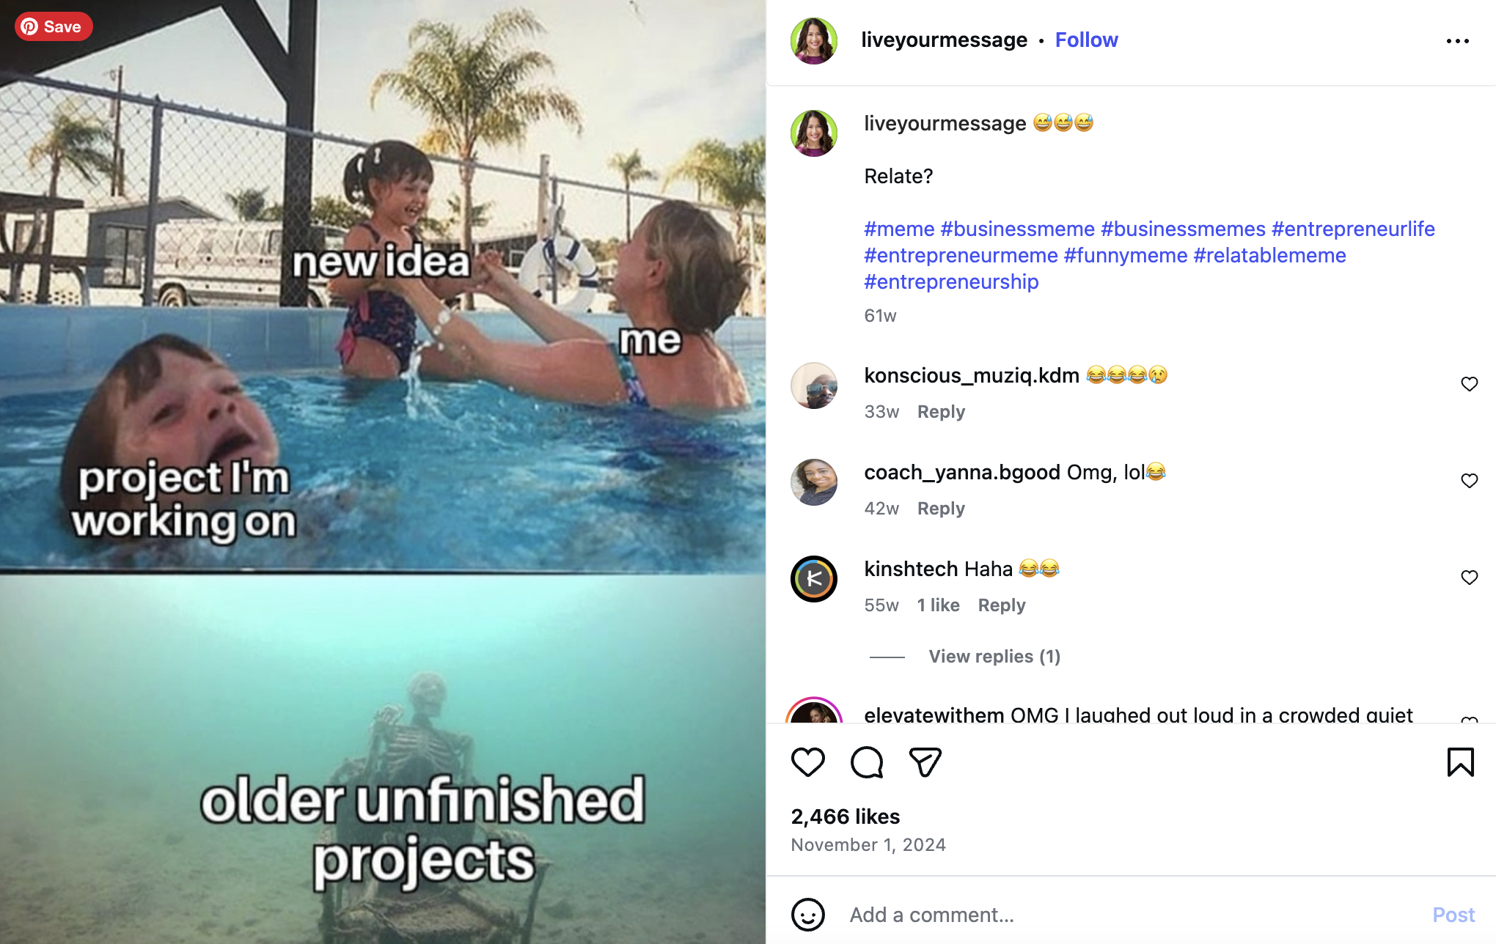Reply to konscious_muziq.kdm's comment
Viewport: 1496px width, 944px height.
click(x=941, y=412)
